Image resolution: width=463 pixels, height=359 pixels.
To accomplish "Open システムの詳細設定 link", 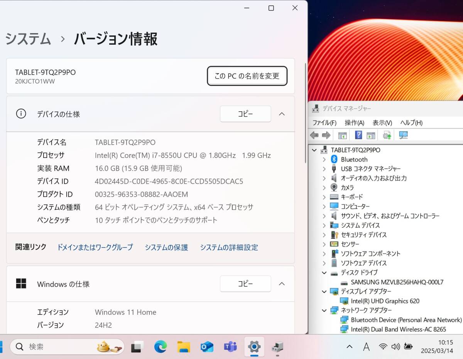I will tap(229, 247).
